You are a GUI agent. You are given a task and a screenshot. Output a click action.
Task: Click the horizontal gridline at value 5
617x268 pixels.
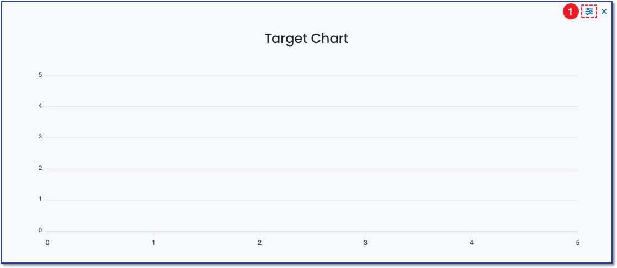[312, 76]
